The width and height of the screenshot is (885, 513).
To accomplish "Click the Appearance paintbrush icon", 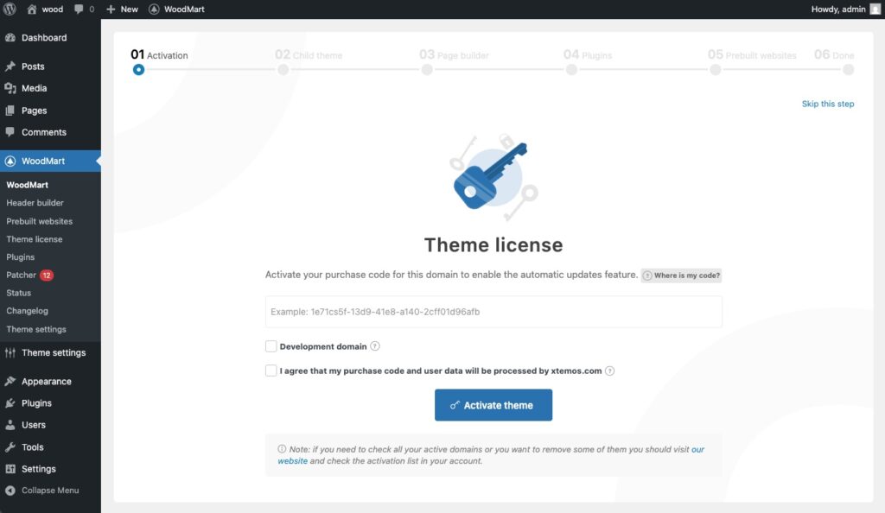I will click(10, 381).
